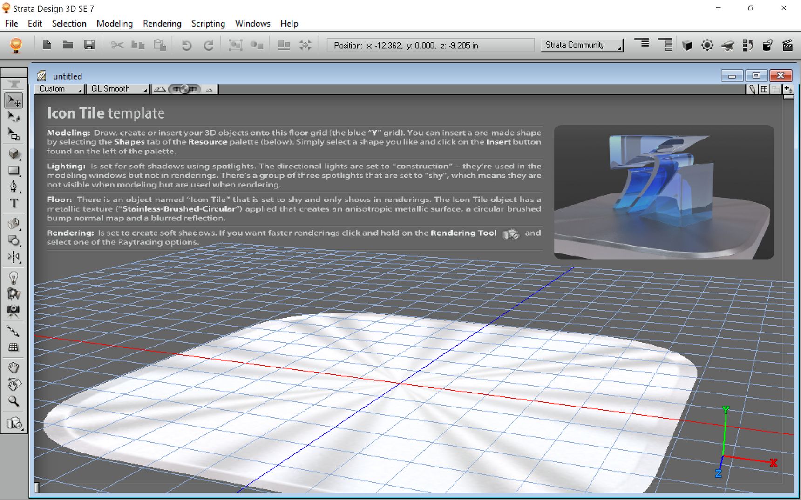
Task: Click the anvil icon atop tool palette
Action: click(14, 84)
